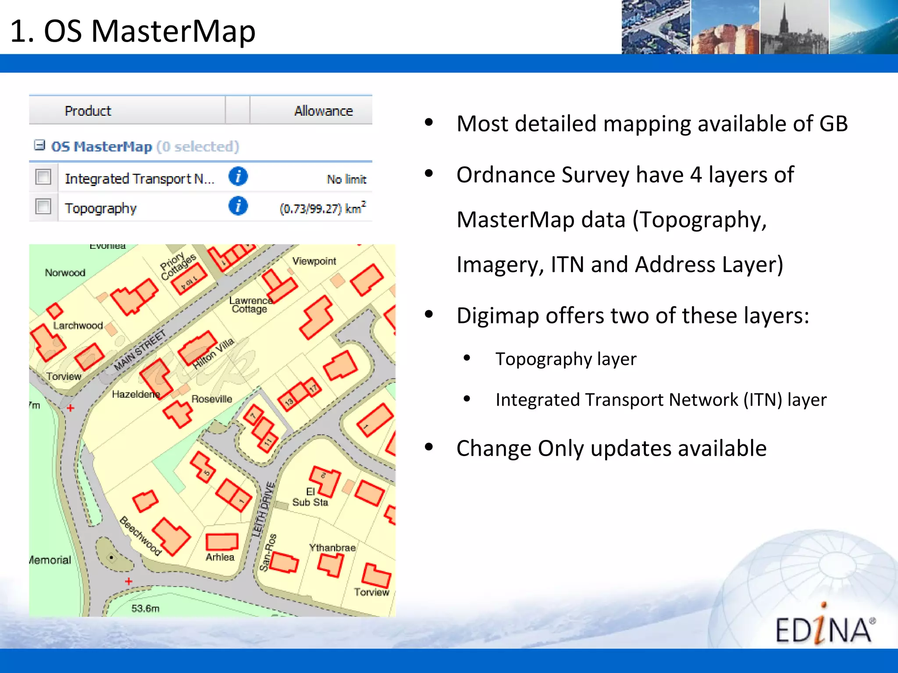Screen dimensions: 898x673
Task: Click the 'Memorial' label on map
Action: [50, 560]
